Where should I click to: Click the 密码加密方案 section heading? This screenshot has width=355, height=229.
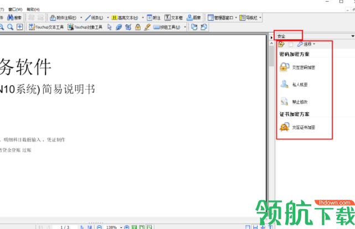click(294, 54)
